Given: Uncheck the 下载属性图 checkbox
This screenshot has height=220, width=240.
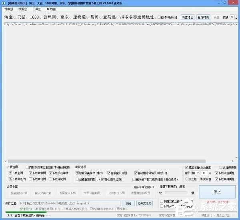Looking at the screenshot, I should (x=10, y=179).
